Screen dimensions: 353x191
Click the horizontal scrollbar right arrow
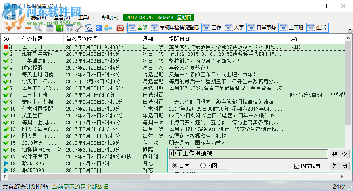(x=342, y=177)
